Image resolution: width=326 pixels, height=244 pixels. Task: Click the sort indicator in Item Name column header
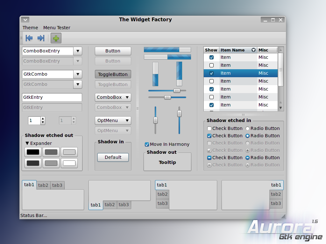[253, 50]
